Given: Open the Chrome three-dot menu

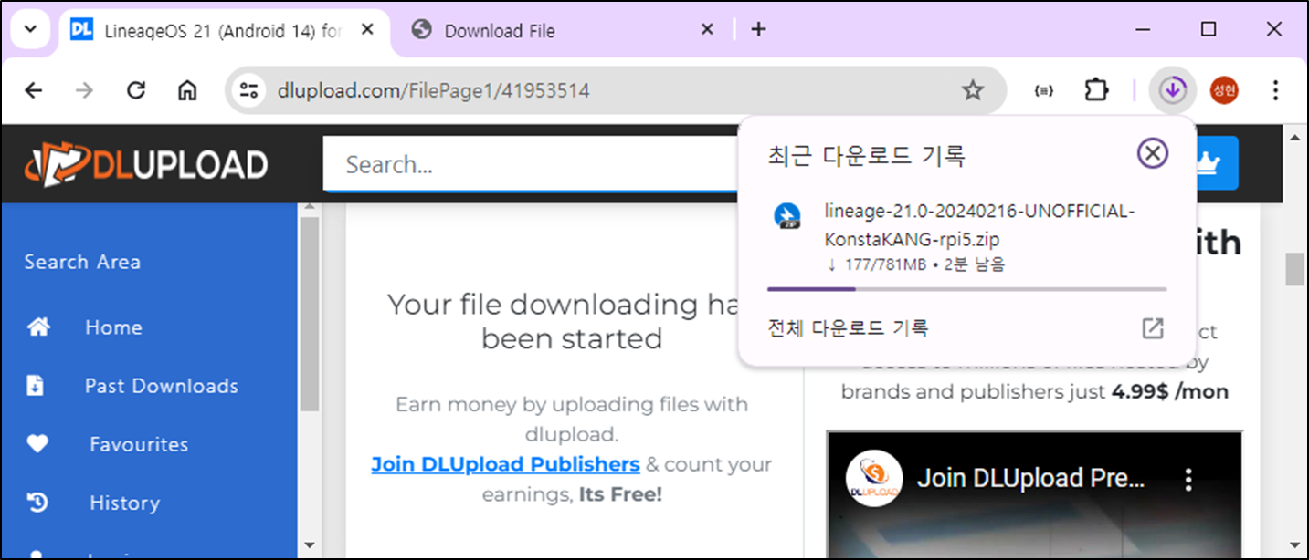Looking at the screenshot, I should click(1276, 90).
